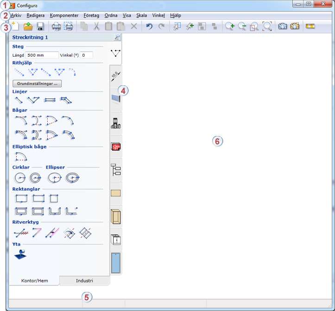The height and width of the screenshot is (311, 335).
Task: Cut selection with the scissors icon
Action: (x=96, y=26)
